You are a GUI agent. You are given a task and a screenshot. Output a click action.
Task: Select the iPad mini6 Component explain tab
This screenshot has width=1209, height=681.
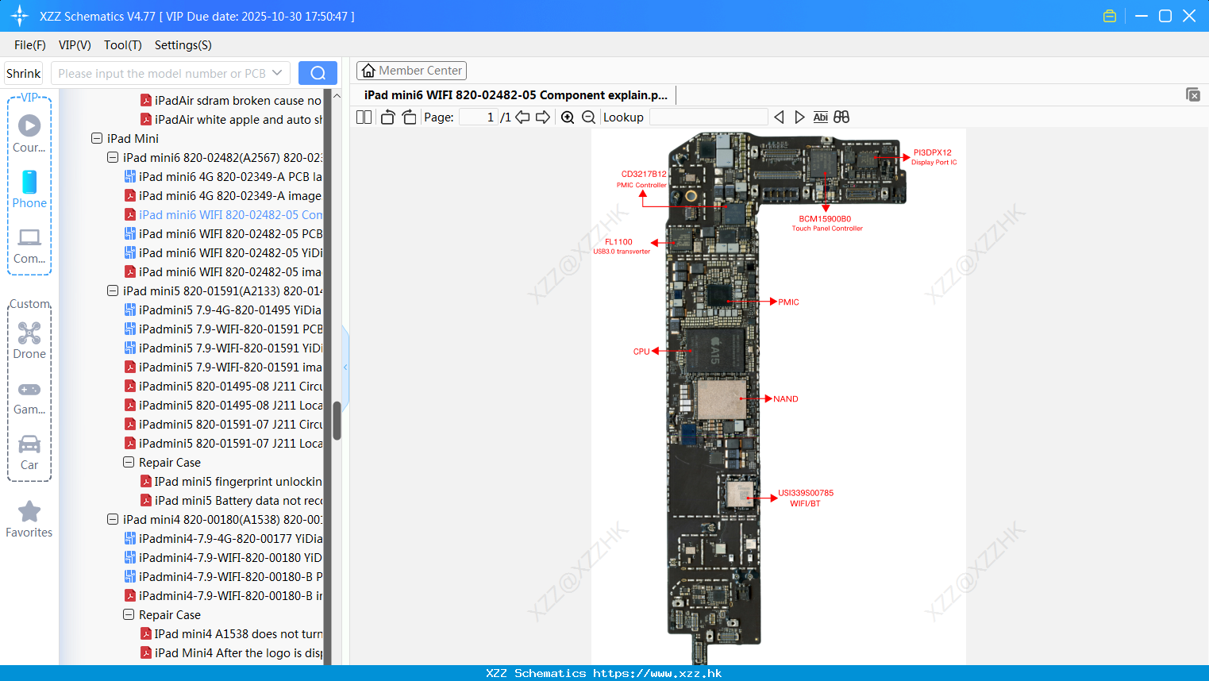pos(516,95)
